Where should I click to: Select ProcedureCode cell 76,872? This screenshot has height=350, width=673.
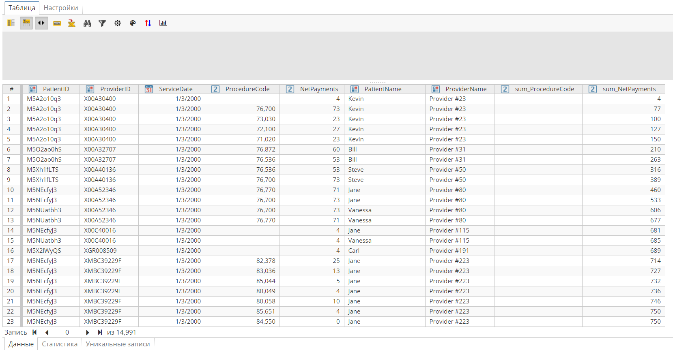tap(243, 149)
